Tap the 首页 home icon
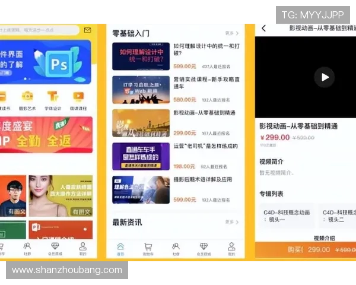This screenshot has width=356, height=285. tap(120, 247)
